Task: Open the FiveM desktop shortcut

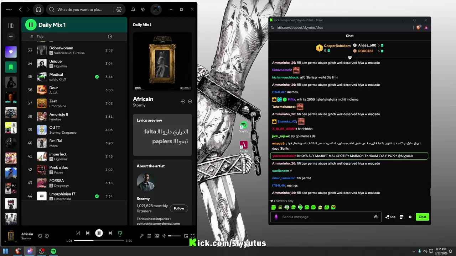Action: click(243, 147)
